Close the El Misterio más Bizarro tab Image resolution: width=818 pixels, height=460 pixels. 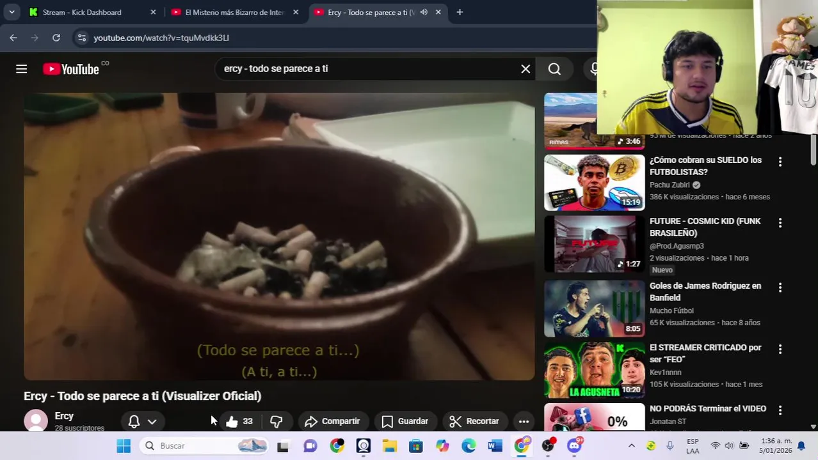(x=295, y=12)
